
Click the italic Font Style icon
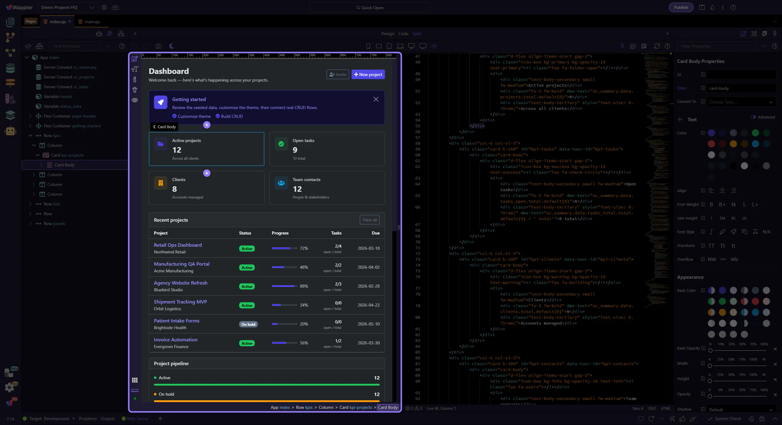coord(711,232)
